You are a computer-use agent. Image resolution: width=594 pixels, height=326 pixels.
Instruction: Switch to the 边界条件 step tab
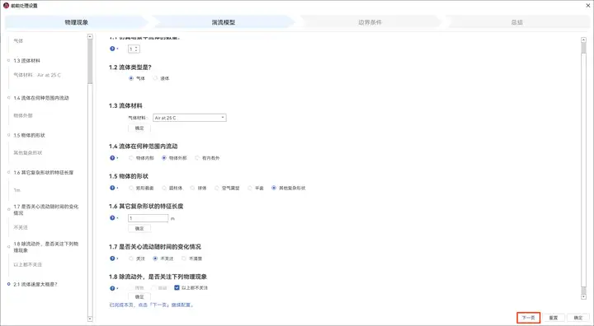(x=370, y=22)
